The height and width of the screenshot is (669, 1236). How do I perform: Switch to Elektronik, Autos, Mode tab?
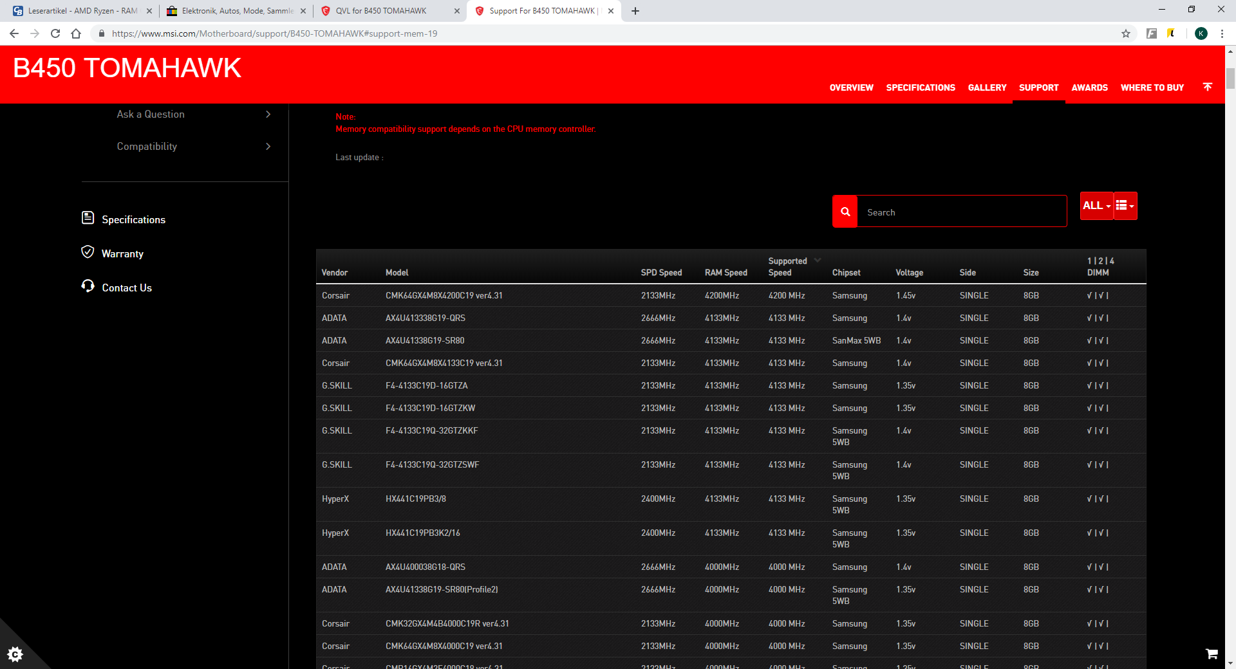[235, 11]
